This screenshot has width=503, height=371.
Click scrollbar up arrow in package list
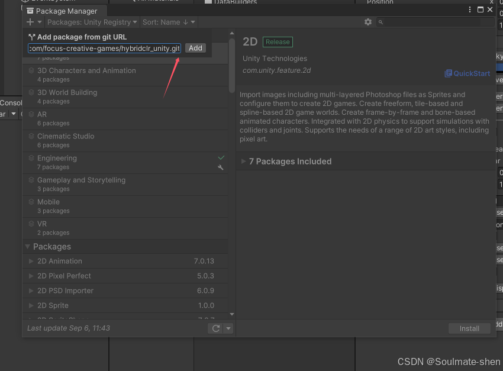click(232, 33)
